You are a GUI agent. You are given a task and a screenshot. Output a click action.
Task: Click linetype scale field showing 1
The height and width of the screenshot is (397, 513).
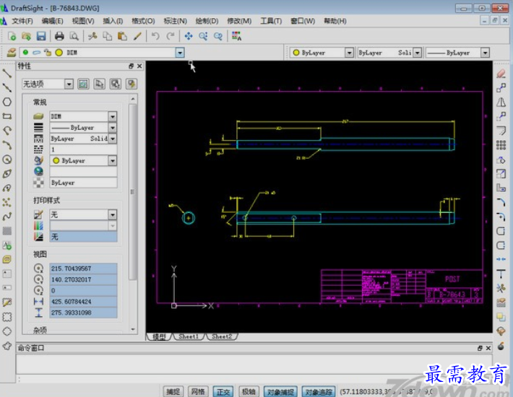(x=83, y=149)
